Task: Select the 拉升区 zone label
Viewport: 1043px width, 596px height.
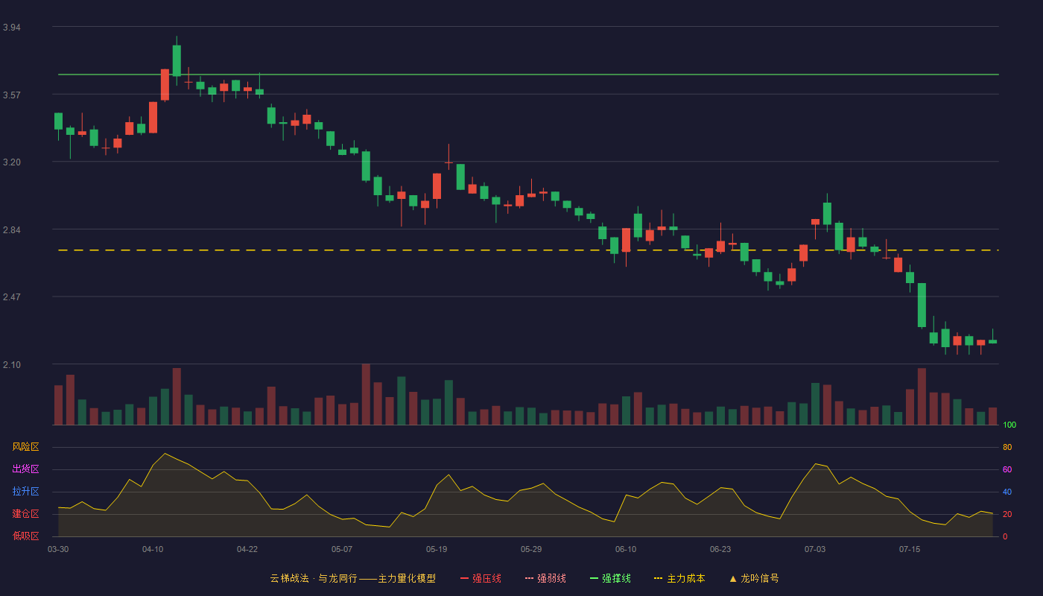Action: [x=25, y=492]
